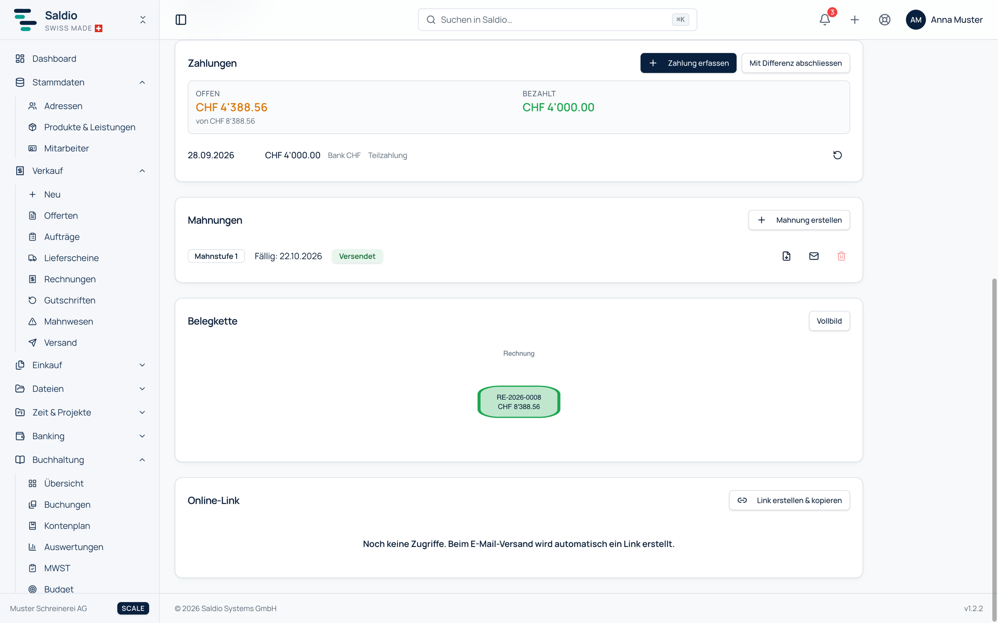The width and height of the screenshot is (998, 623).
Task: Click Zahlung erfassen button
Action: [688, 63]
